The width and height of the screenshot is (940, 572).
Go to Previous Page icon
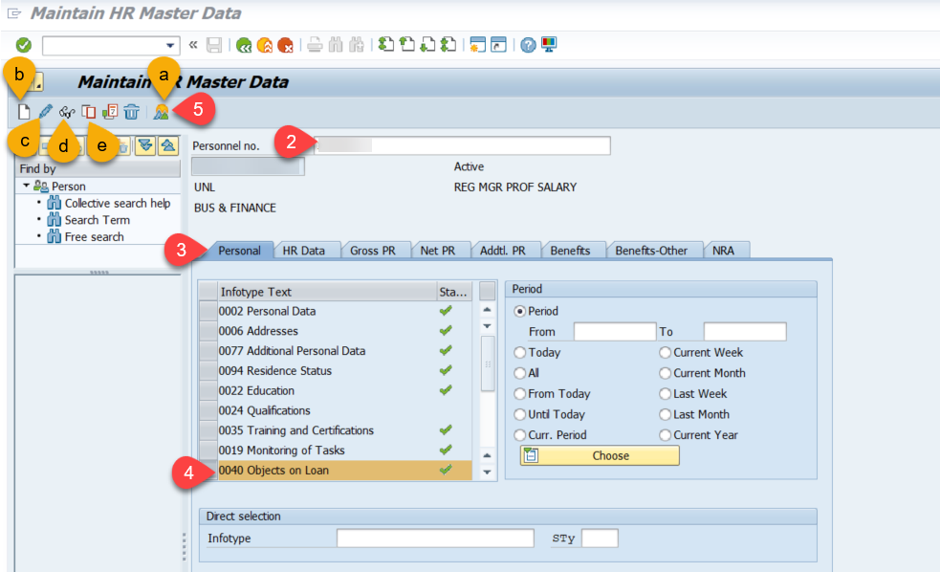tap(407, 44)
